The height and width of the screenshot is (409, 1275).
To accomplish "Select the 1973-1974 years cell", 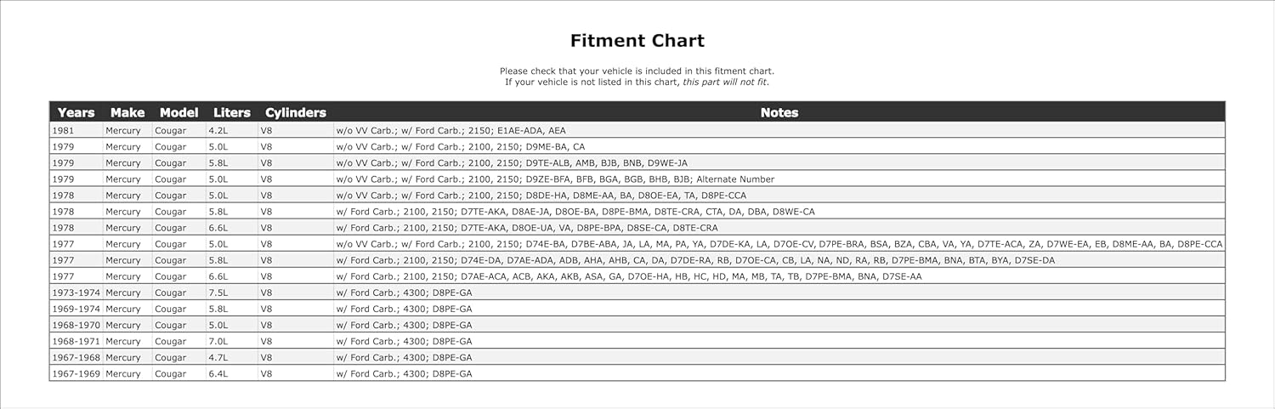I will (x=76, y=293).
